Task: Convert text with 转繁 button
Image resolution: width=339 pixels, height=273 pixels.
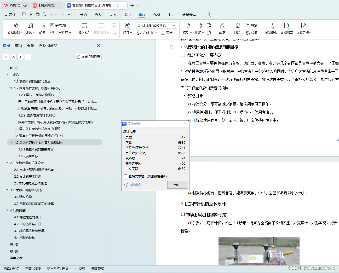Action: 251,25
